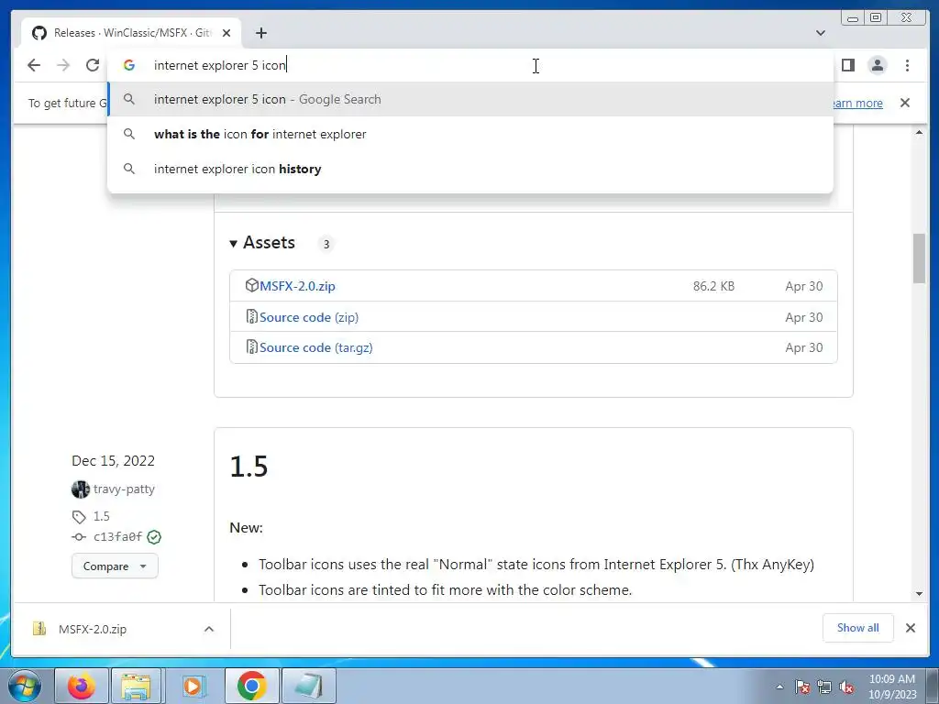The width and height of the screenshot is (939, 704).
Task: Open the tab search chevron
Action: pyautogui.click(x=821, y=33)
